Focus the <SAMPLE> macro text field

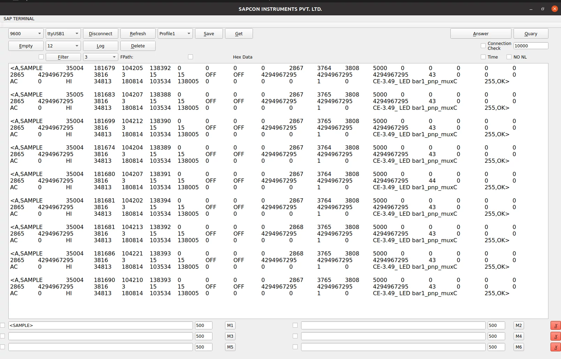click(x=100, y=325)
